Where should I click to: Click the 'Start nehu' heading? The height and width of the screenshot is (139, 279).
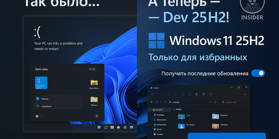[x=41, y=69]
